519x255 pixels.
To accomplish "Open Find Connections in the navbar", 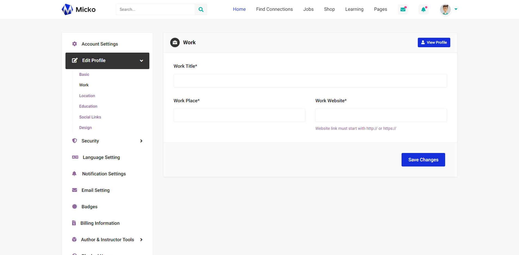I will 274,9.
